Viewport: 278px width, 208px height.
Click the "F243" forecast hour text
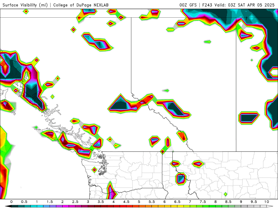207,5
